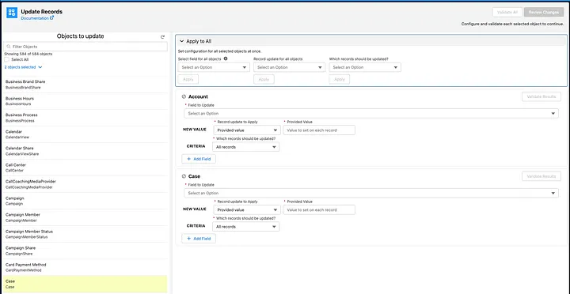
Task: Collapse the Apply to All section
Action: coord(182,41)
